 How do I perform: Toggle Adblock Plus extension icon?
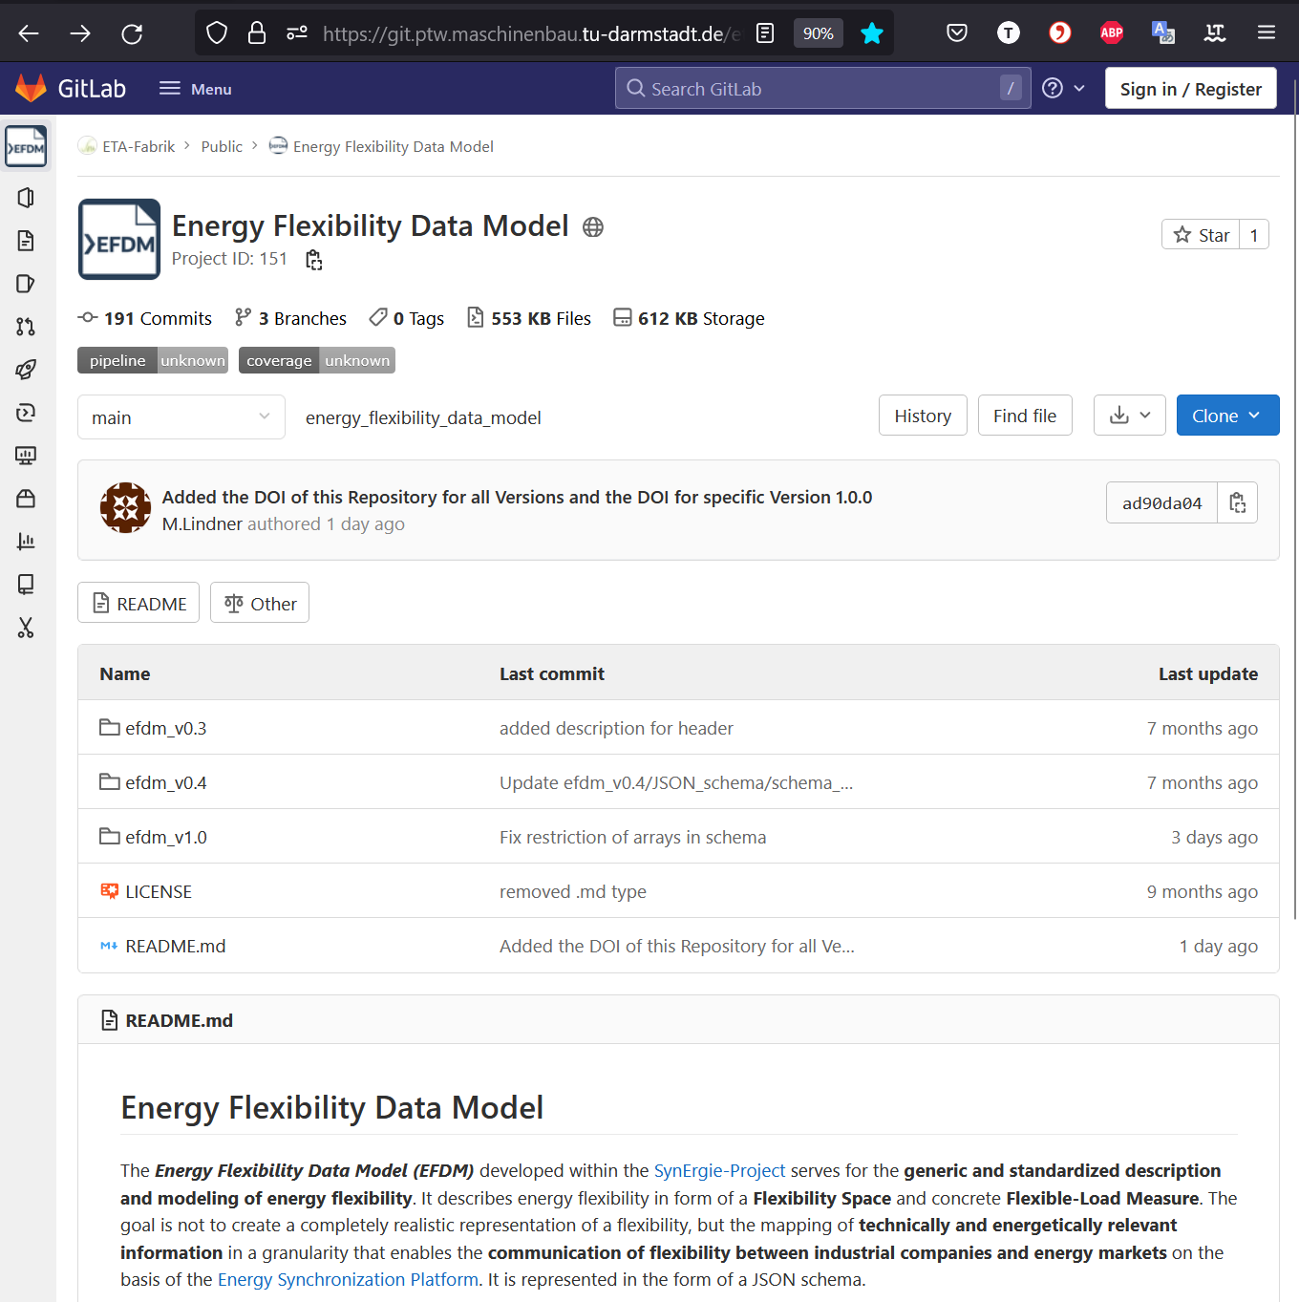pyautogui.click(x=1111, y=33)
